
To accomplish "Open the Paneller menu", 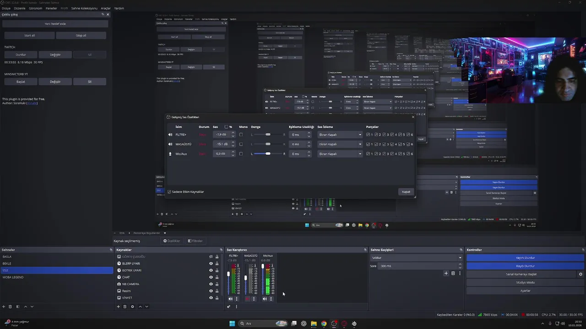I will click(52, 8).
